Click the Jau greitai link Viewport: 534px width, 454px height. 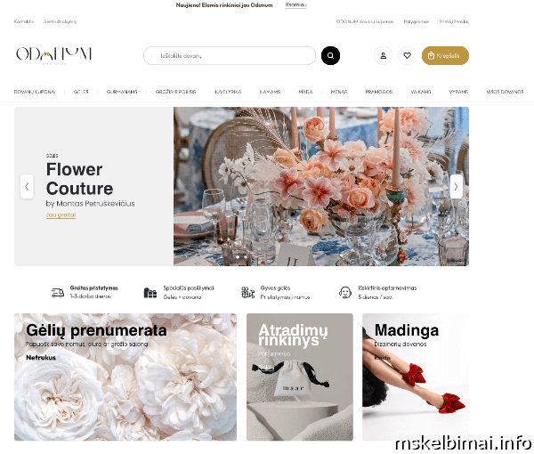point(61,215)
